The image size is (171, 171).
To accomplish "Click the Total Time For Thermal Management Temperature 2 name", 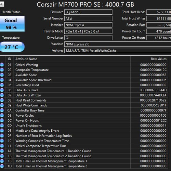I will (51, 166).
